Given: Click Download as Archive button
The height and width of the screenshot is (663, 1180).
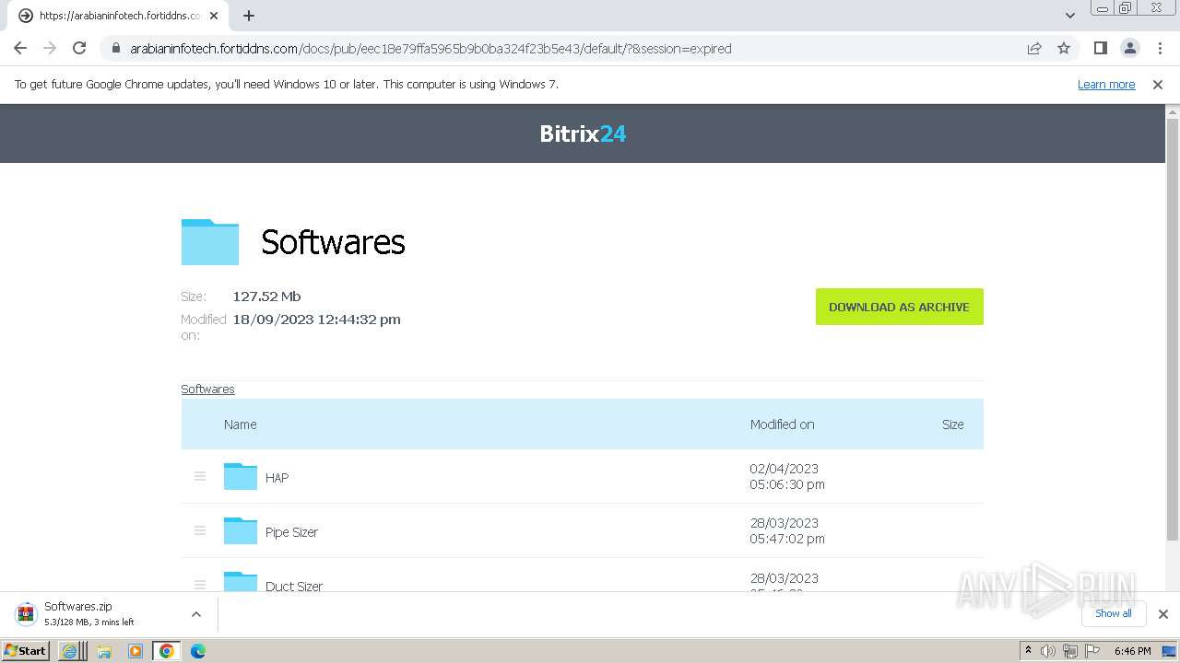Looking at the screenshot, I should [899, 307].
